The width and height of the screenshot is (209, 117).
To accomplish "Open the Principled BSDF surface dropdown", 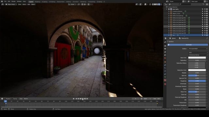I will [x=198, y=49].
